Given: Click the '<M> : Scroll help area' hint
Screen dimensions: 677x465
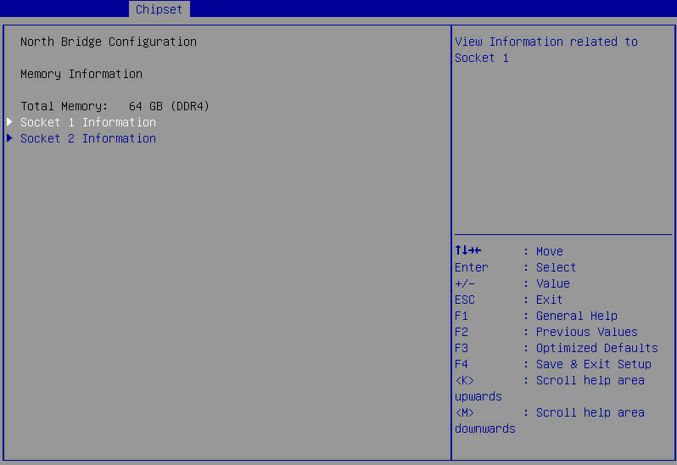Looking at the screenshot, I should tap(550, 412).
